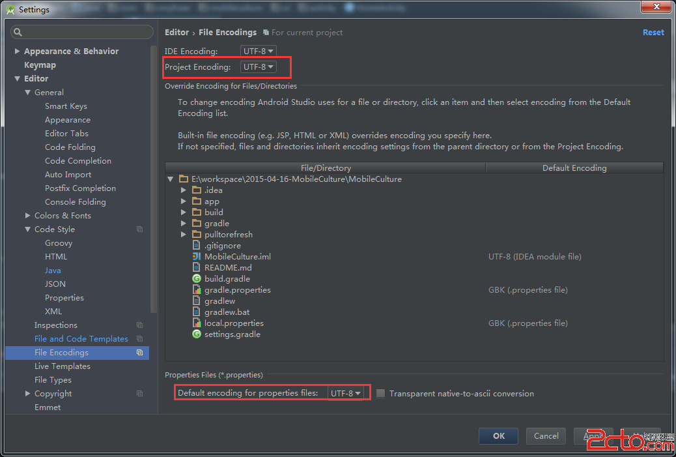The height and width of the screenshot is (457, 676).
Task: Open File Types page
Action: [53, 380]
